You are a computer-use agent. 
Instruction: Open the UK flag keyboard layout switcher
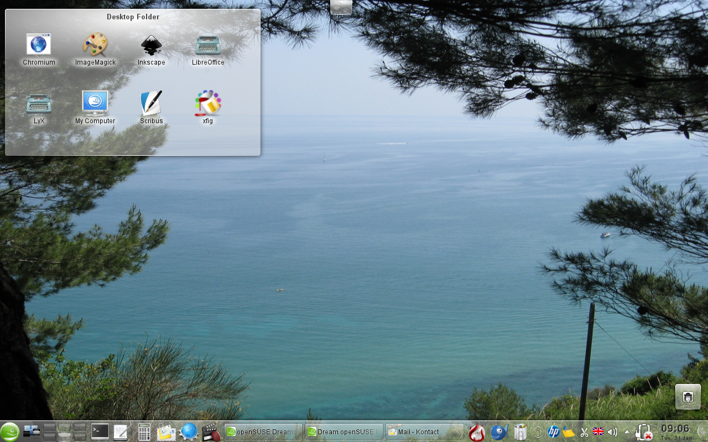tap(598, 432)
